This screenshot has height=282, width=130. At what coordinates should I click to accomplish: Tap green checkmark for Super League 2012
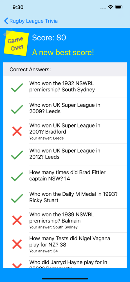17,155
